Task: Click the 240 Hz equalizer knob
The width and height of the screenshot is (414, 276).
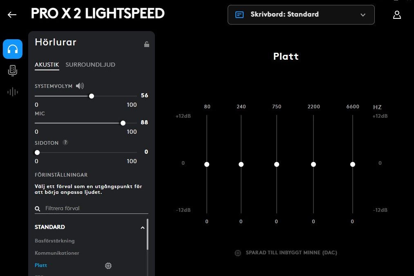Action: (241, 164)
